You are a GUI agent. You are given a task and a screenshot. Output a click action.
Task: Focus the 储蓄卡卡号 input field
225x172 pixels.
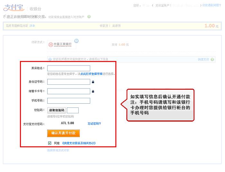tap(69, 91)
